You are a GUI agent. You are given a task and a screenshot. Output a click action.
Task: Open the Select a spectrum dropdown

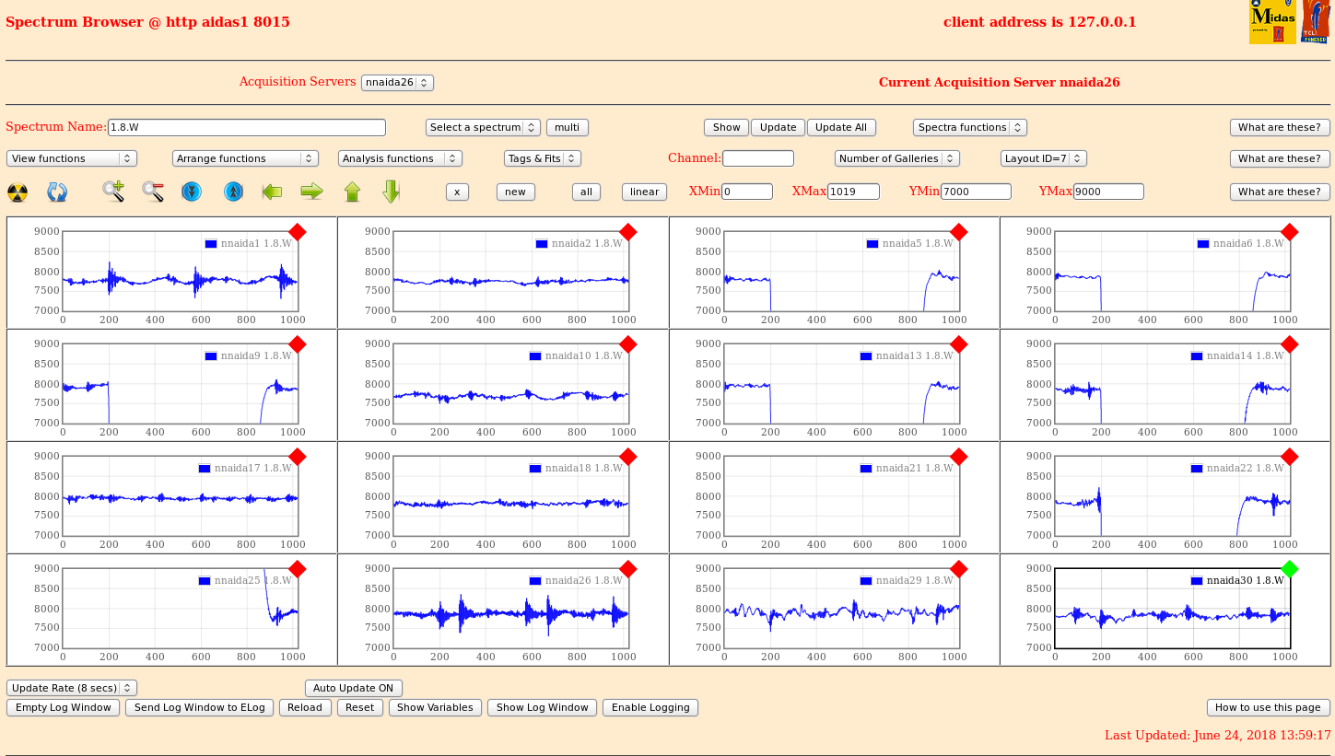pyautogui.click(x=483, y=127)
